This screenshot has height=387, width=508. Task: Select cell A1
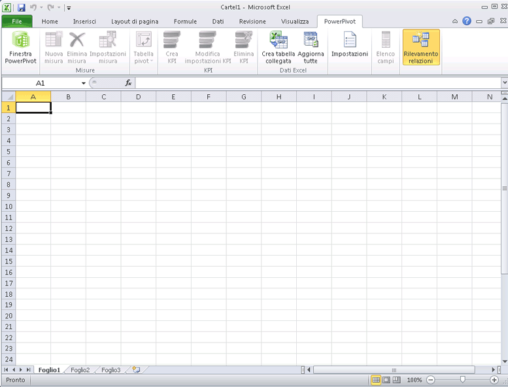(33, 107)
